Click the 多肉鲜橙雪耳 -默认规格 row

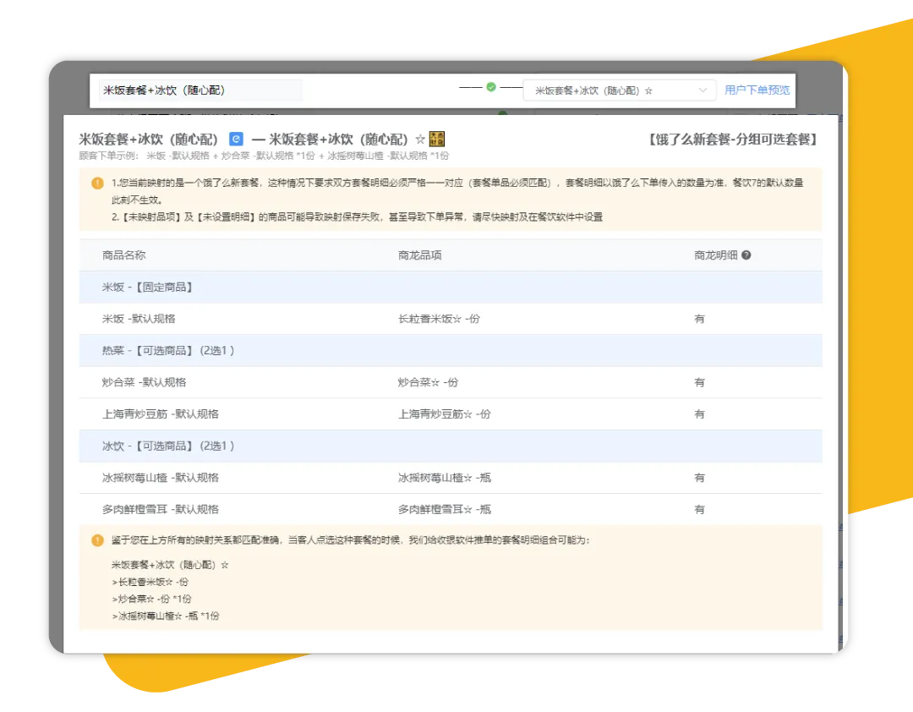click(x=450, y=509)
